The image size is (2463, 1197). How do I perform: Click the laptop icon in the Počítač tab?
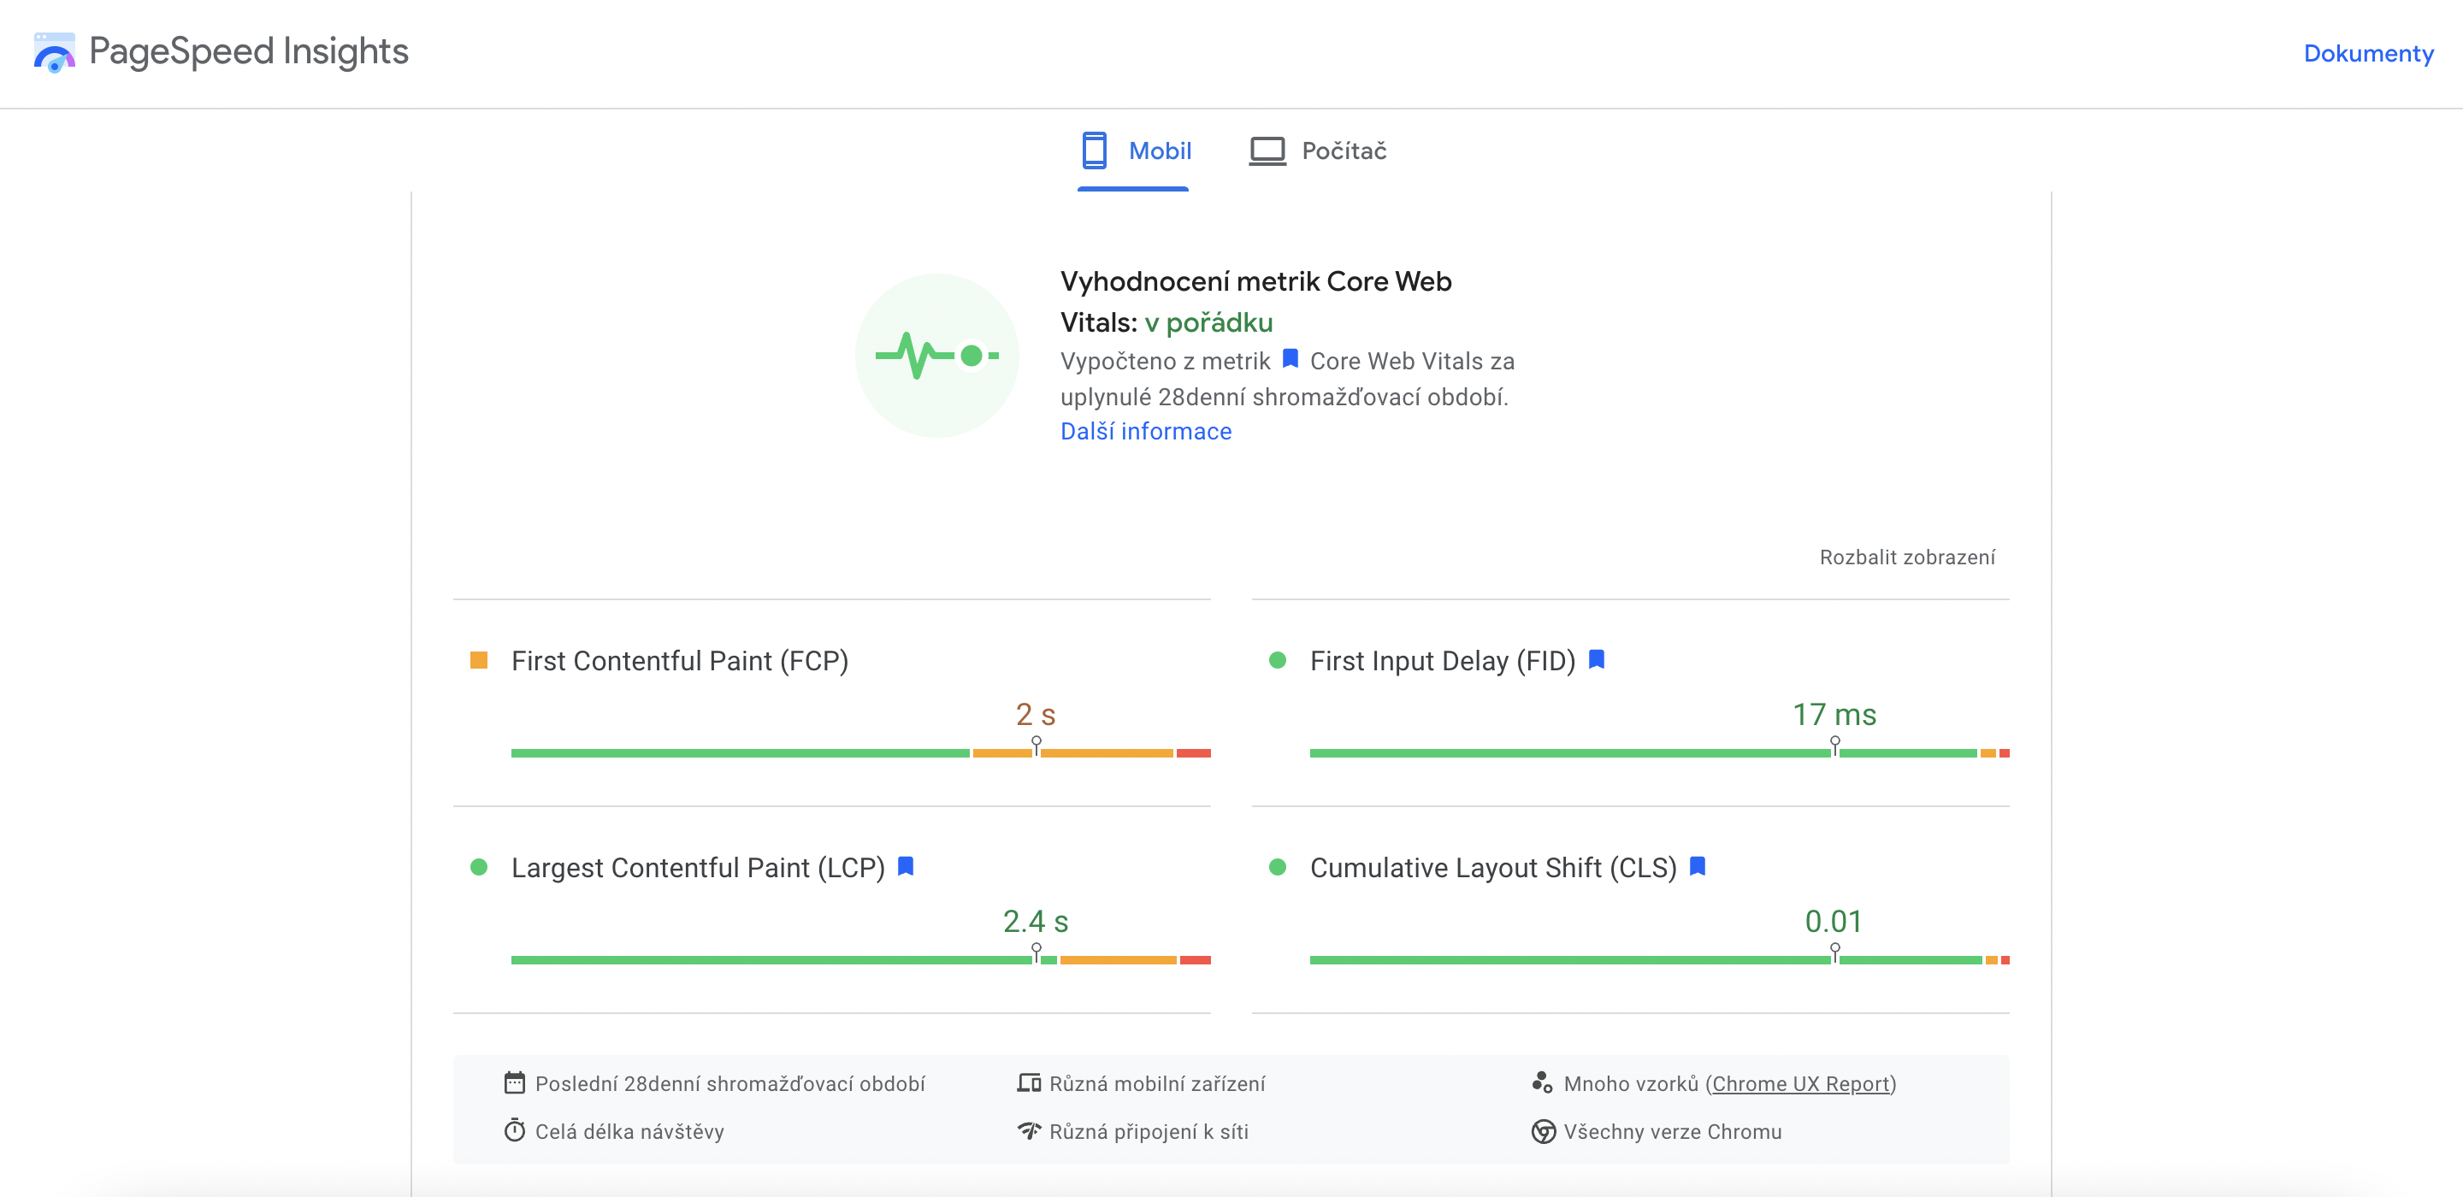(x=1267, y=150)
